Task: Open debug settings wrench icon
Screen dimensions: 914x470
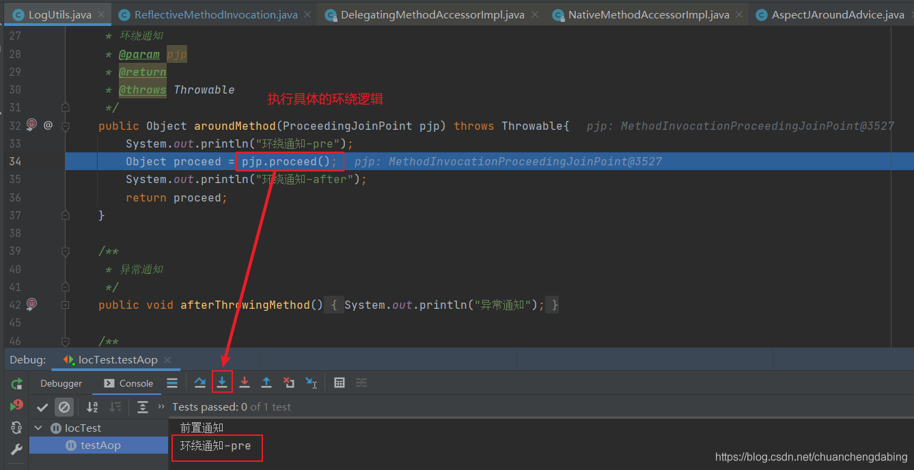Action: pyautogui.click(x=16, y=450)
